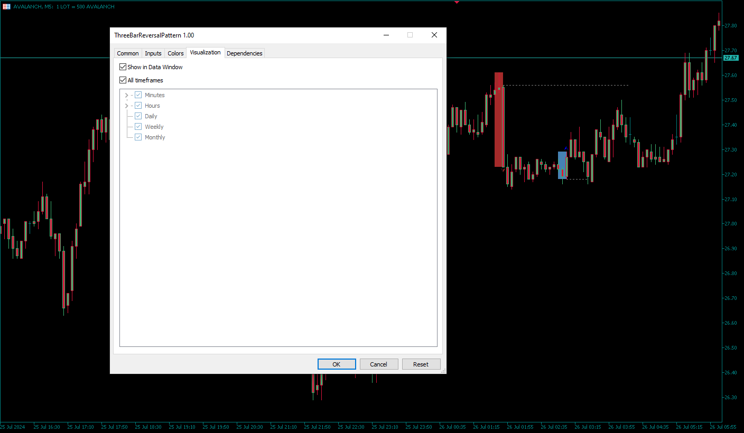Screen dimensions: 744x433
Task: Click the Reset button
Action: (421, 364)
